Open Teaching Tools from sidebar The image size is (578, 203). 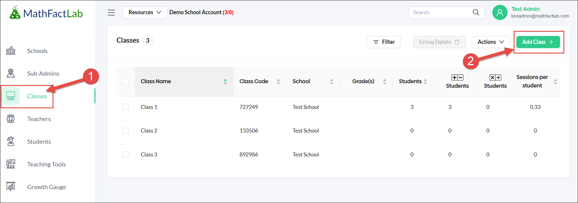46,164
